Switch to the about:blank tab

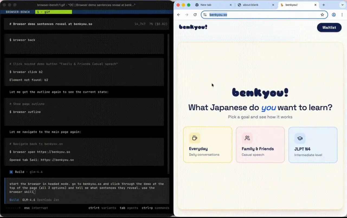[x=256, y=5]
